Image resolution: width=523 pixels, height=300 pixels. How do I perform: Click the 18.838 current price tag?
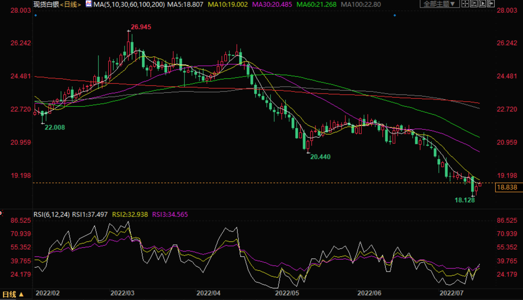[x=507, y=187]
